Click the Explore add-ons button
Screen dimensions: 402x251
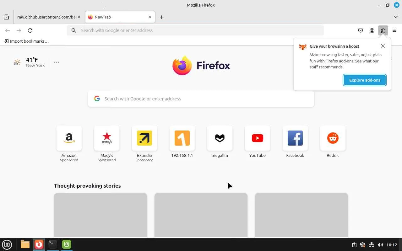coord(365,80)
